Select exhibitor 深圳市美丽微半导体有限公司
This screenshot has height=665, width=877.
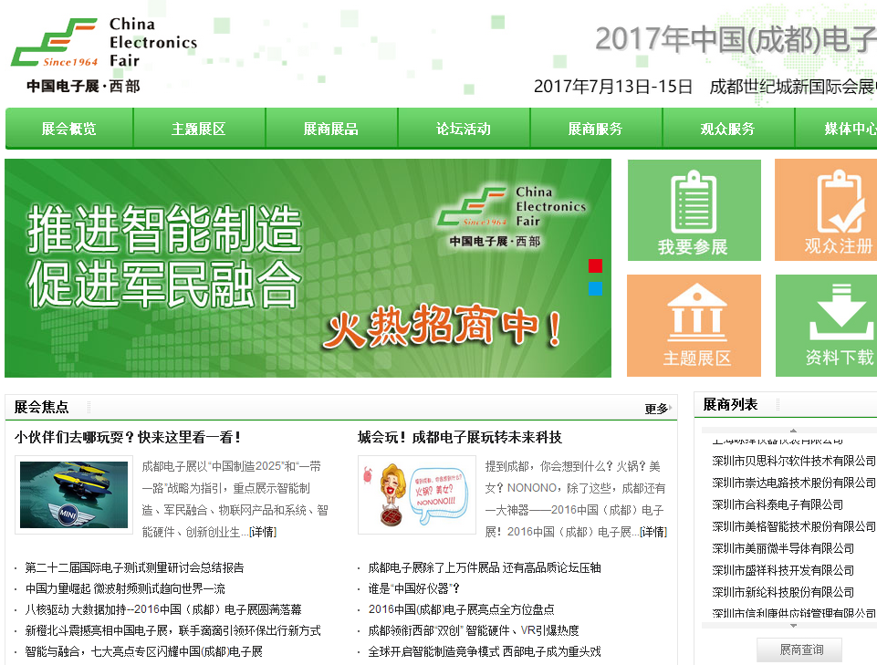click(x=783, y=548)
